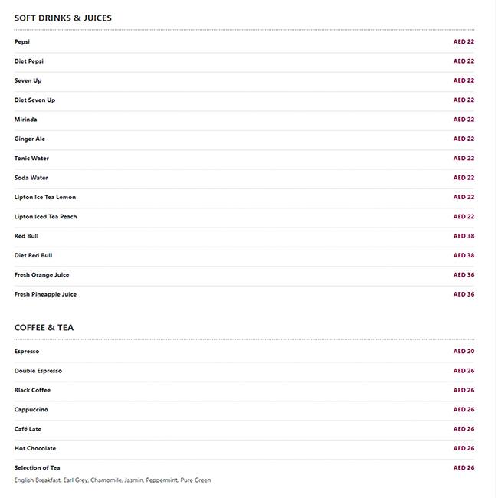This screenshot has height=498, width=498.
Task: Click the Red Bull AED 38 price
Action: pos(464,236)
